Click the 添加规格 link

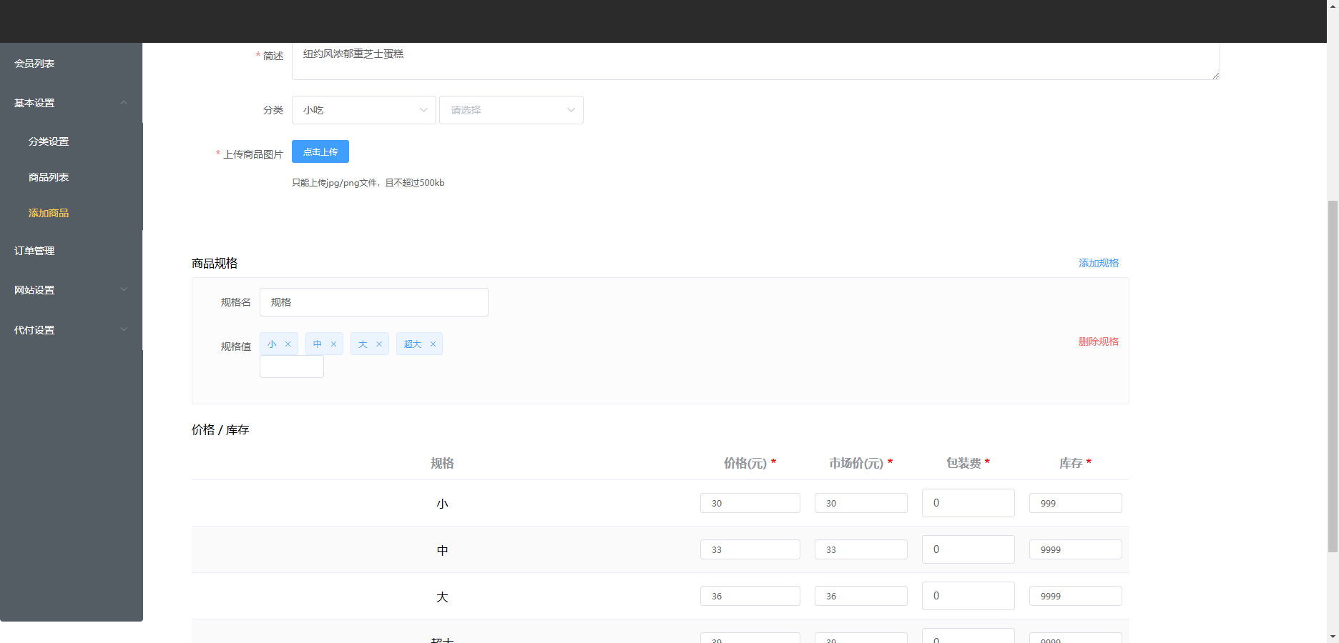click(1098, 263)
